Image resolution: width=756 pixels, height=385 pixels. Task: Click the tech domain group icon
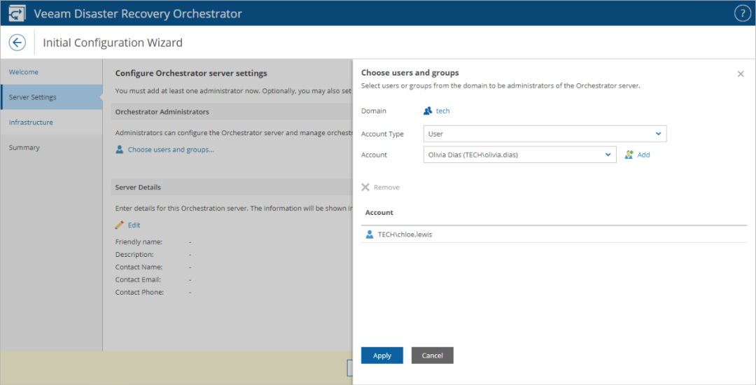point(428,111)
